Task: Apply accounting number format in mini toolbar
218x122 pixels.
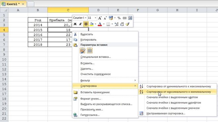Action: point(111,18)
